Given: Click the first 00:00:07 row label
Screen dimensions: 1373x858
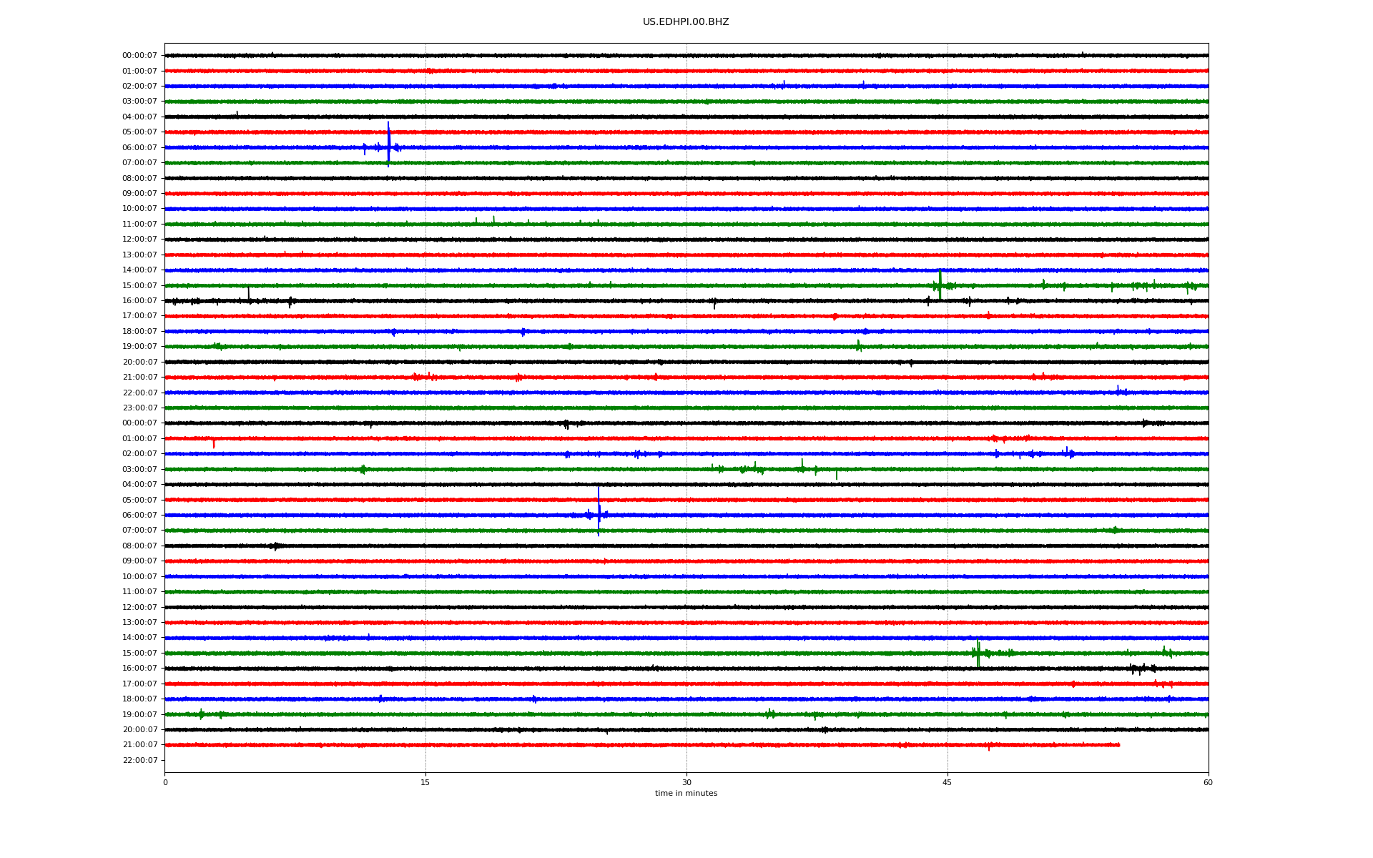Looking at the screenshot, I should pyautogui.click(x=139, y=56).
